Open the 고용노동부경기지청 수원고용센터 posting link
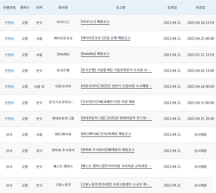This screenshot has height=193, width=216. click(x=116, y=184)
